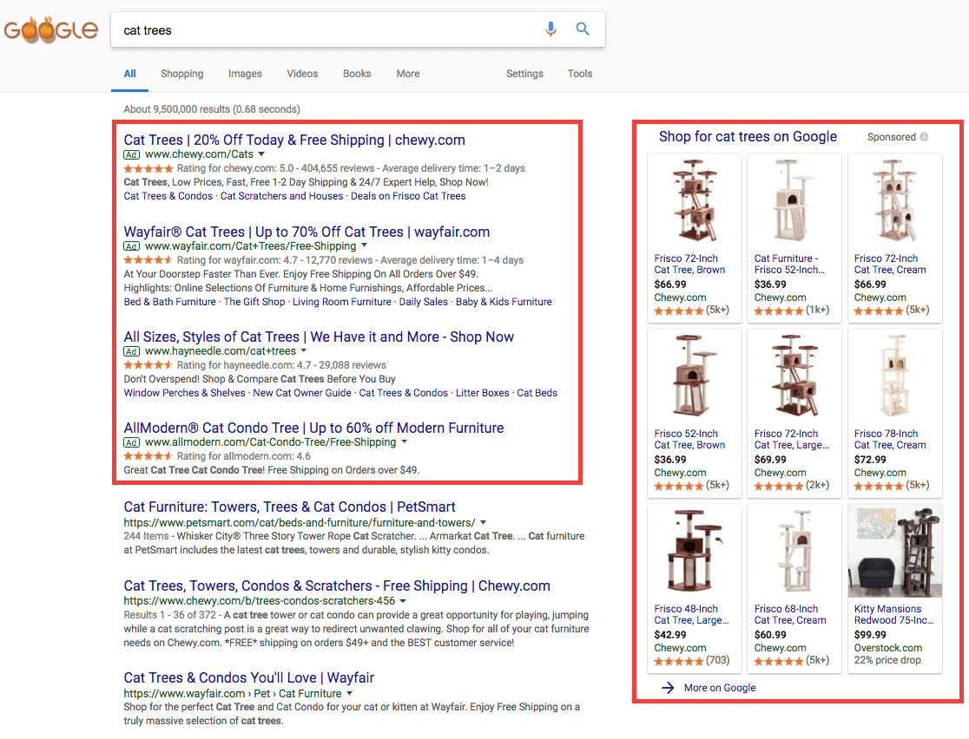Switch to the Books tab
Screen dimensions: 969x739
tap(357, 74)
